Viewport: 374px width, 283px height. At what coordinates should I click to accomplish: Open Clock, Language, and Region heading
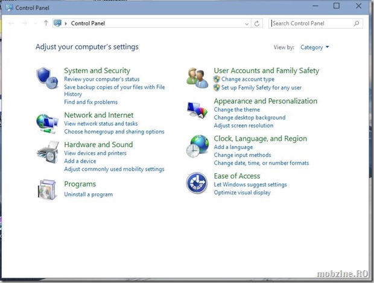pos(261,139)
